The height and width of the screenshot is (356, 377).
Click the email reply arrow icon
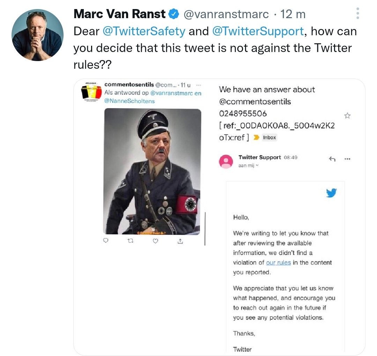coord(332,159)
